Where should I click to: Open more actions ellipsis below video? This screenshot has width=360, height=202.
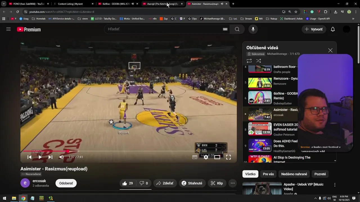point(233,183)
